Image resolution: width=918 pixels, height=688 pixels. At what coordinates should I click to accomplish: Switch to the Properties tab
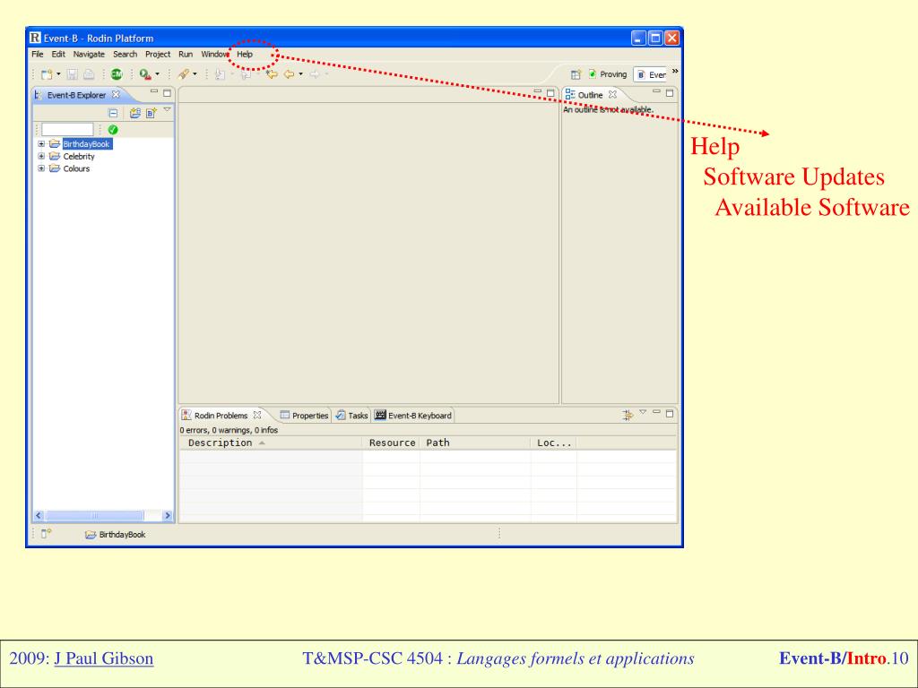tap(304, 416)
